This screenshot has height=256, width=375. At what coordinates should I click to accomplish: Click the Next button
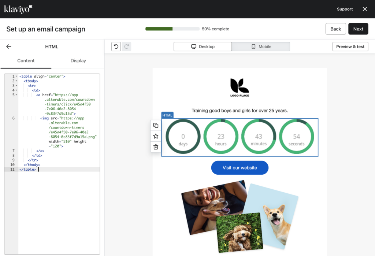tap(358, 29)
